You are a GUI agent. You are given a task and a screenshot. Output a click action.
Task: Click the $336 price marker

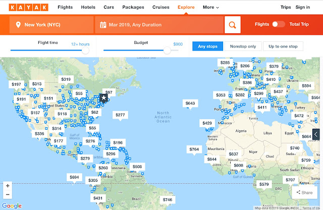click(39, 134)
